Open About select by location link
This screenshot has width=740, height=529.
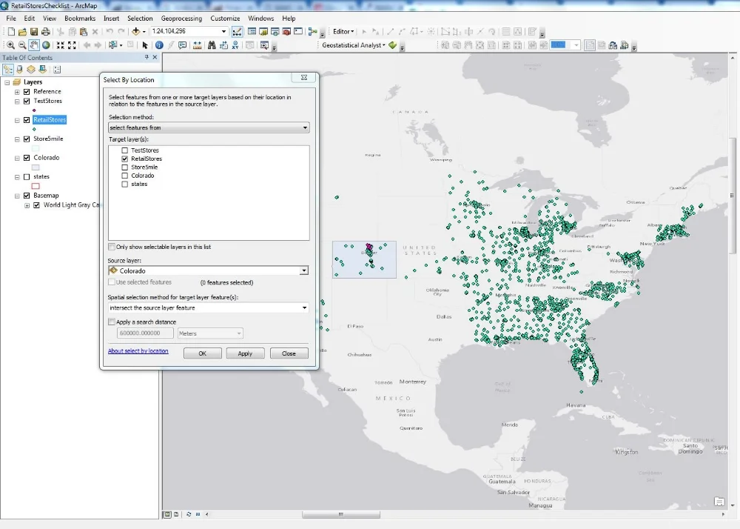138,351
